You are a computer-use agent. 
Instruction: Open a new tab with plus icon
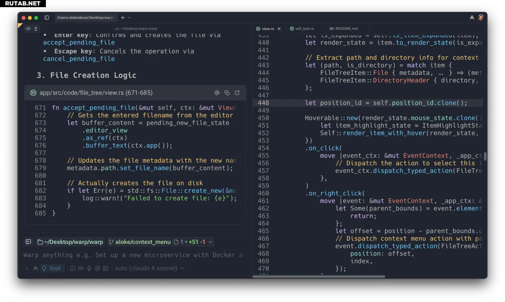point(123,18)
